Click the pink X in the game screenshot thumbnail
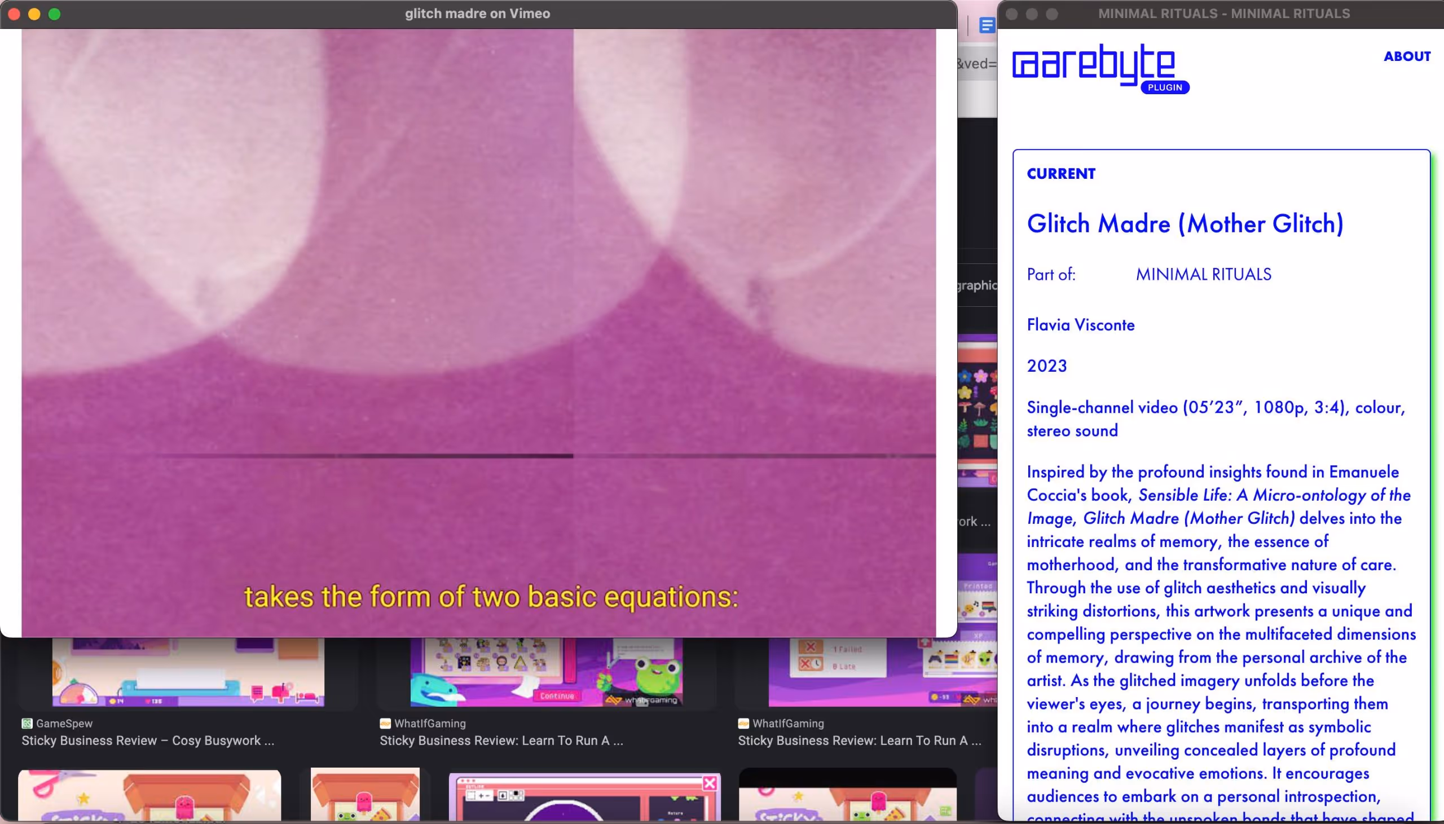1444x824 pixels. 710,783
